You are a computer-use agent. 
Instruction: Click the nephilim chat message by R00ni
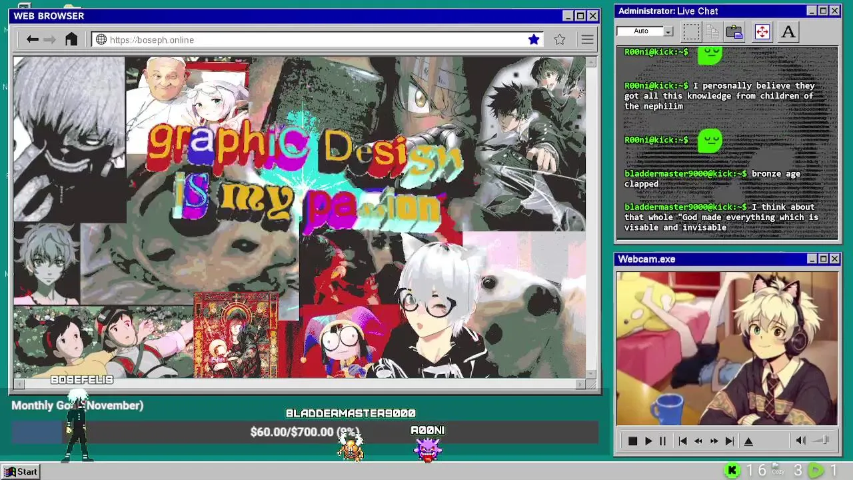pos(720,96)
